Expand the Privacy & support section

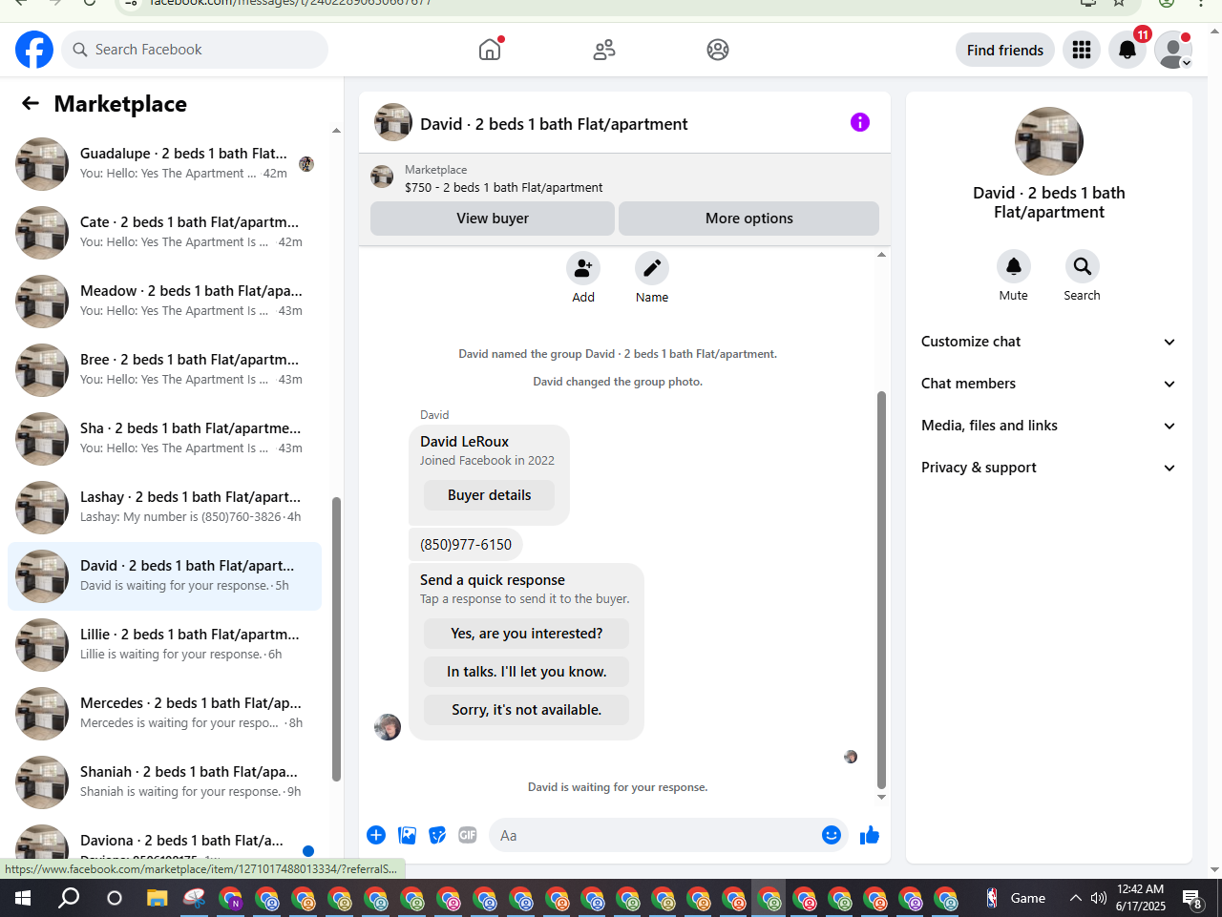(1048, 468)
